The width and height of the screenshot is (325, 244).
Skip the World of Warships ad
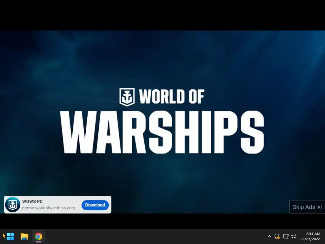point(307,207)
